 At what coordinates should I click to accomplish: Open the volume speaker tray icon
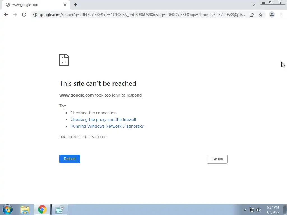pyautogui.click(x=259, y=210)
